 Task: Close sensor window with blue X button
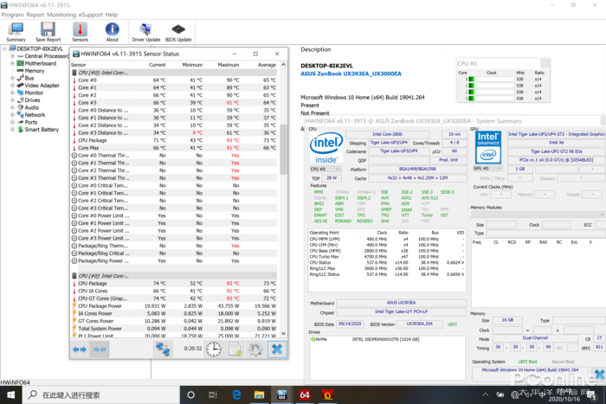(x=276, y=349)
